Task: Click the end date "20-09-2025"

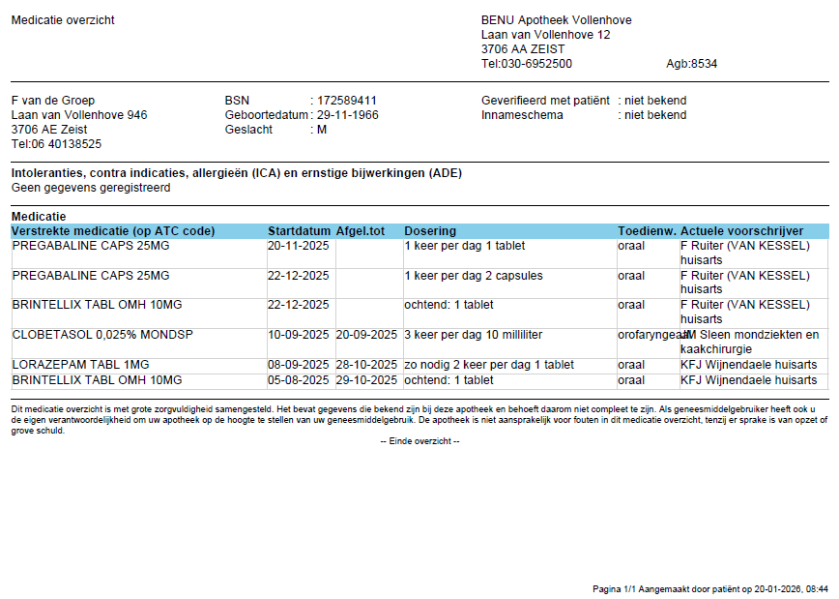Action: click(366, 335)
